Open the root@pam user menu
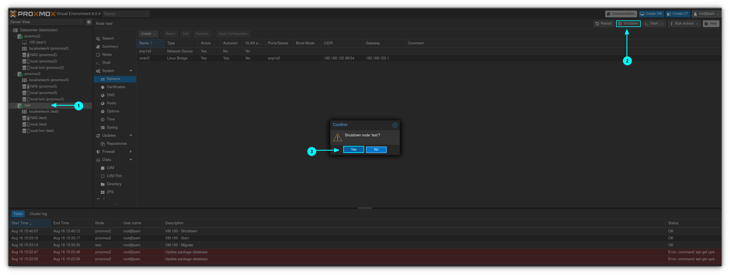Screen dimensions: 730x275 click(706, 14)
